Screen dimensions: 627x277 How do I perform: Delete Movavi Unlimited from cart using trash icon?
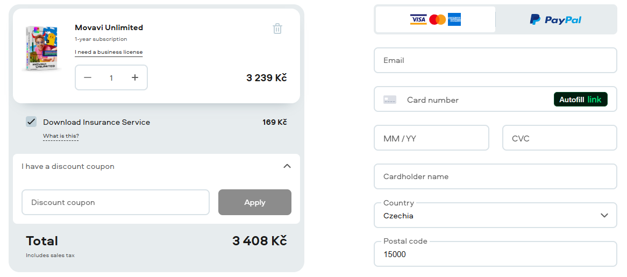point(277,29)
